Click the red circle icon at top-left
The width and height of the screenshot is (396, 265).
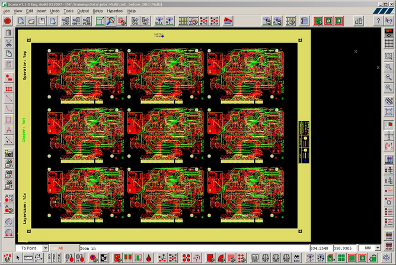pyautogui.click(x=8, y=21)
